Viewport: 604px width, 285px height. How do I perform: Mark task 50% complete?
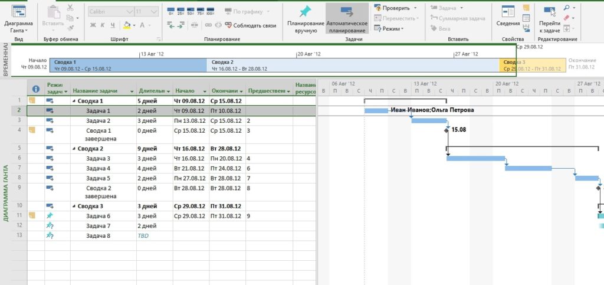coord(191,11)
